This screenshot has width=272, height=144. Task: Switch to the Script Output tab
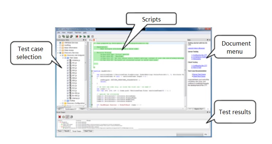pos(77,131)
